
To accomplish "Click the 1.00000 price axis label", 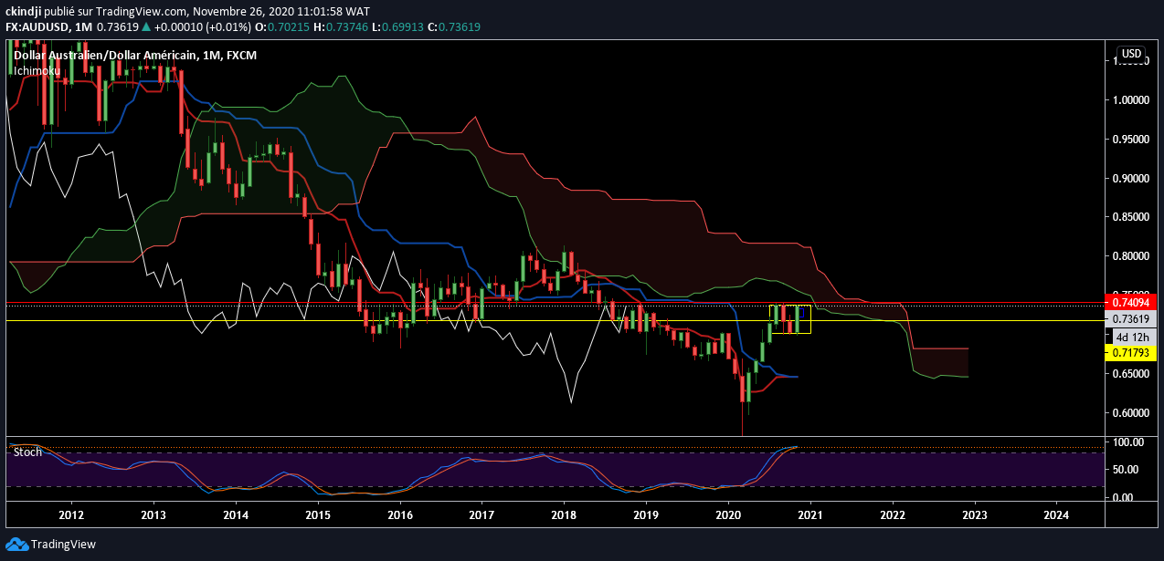I will (x=1133, y=99).
